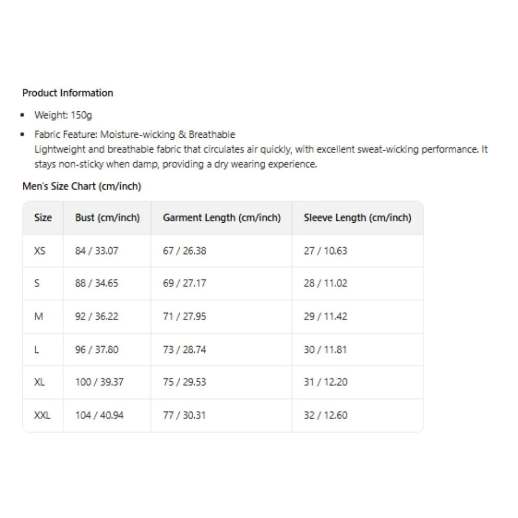Click the Men's Size Chart heading
This screenshot has width=518, height=518.
(x=82, y=186)
